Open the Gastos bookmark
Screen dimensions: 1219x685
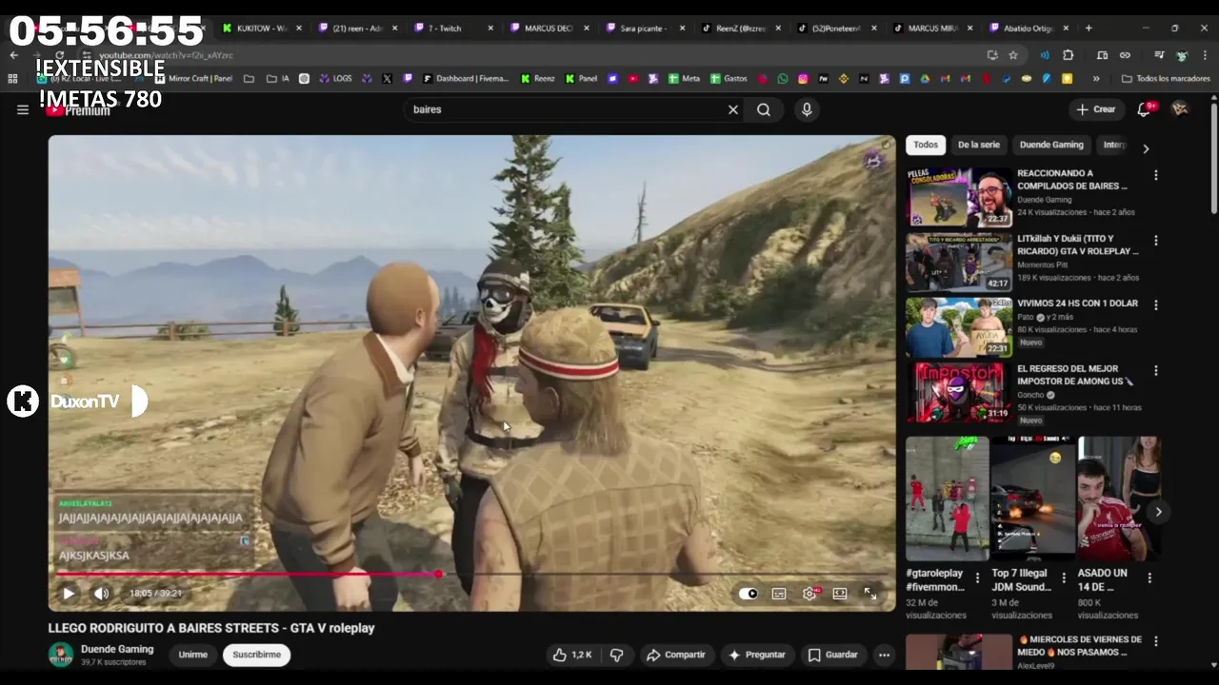pos(729,79)
